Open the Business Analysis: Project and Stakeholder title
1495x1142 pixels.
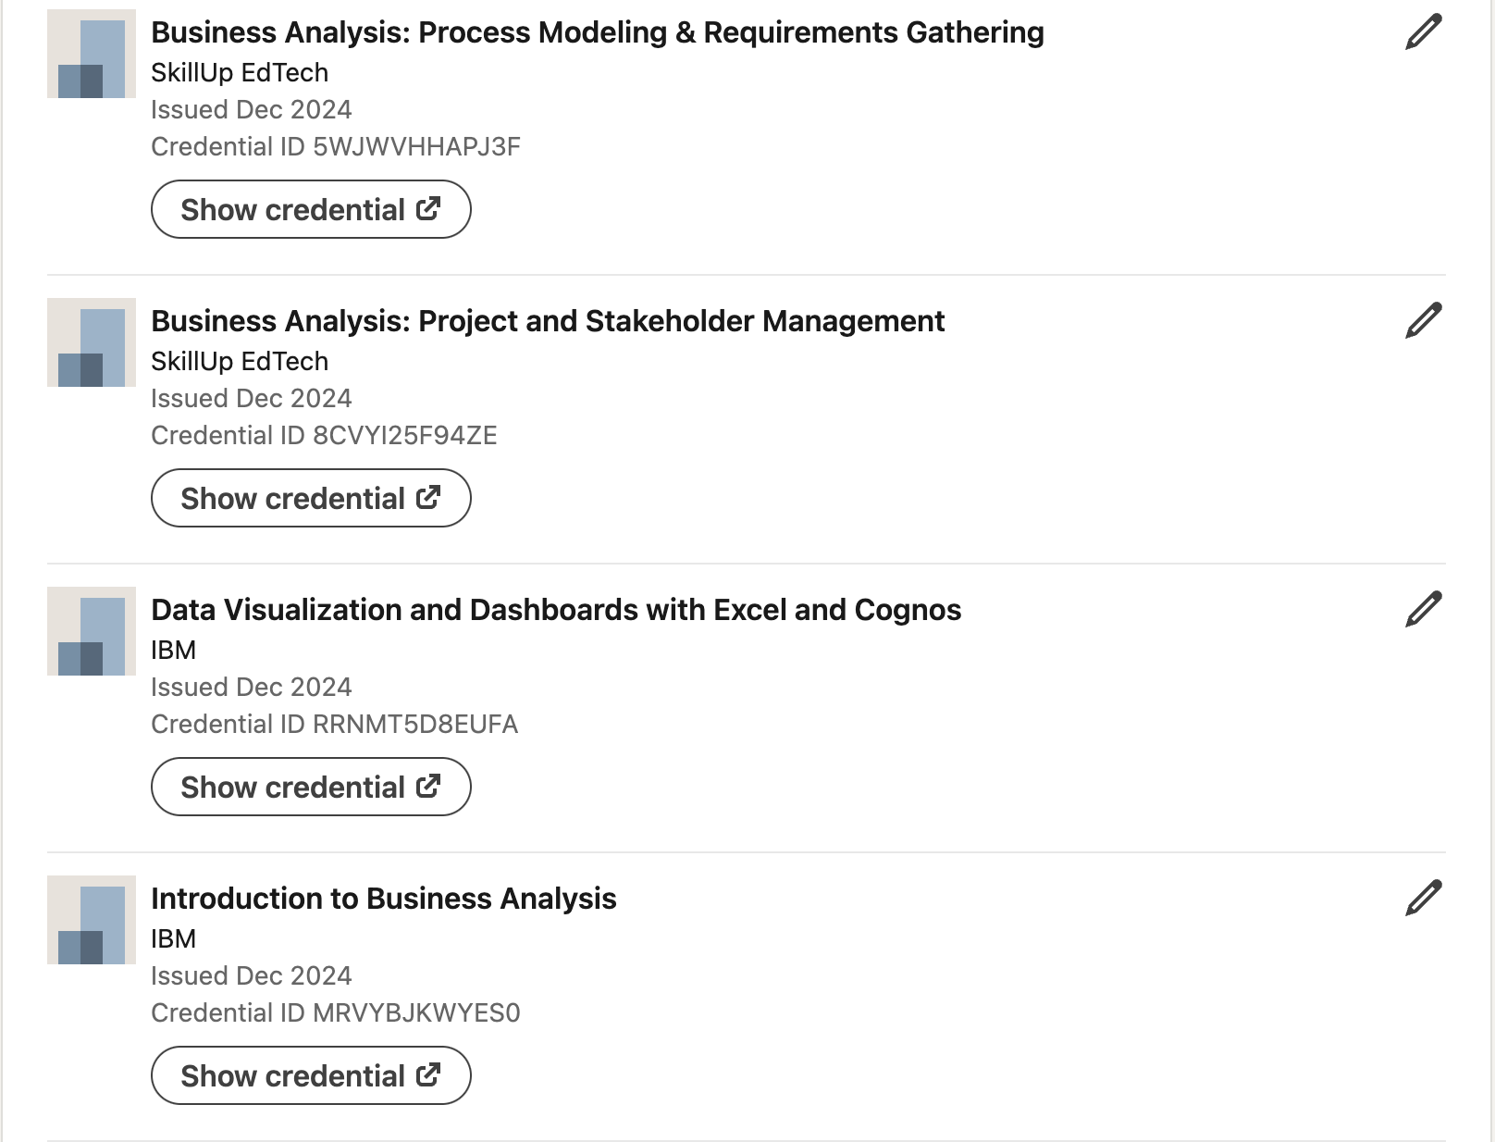click(x=548, y=321)
